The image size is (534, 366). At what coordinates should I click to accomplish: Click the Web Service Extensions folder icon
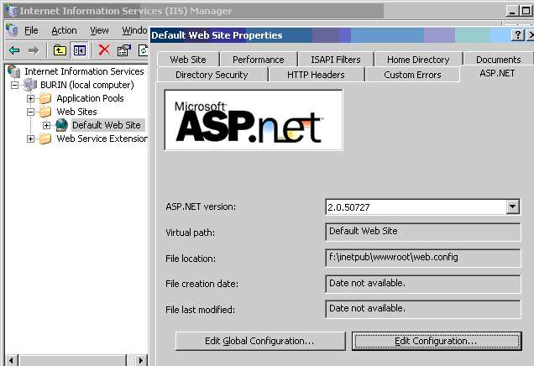pyautogui.click(x=45, y=139)
